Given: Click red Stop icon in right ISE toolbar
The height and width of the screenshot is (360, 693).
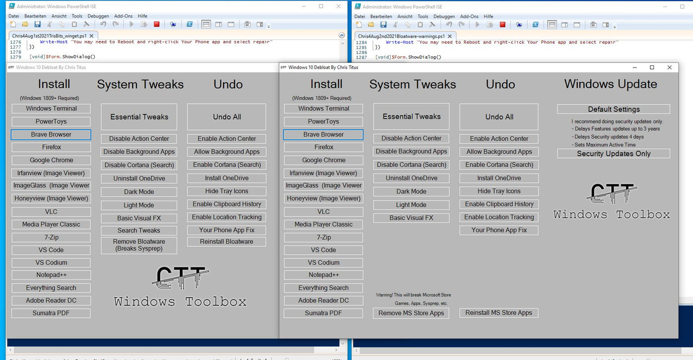Looking at the screenshot, I should pyautogui.click(x=502, y=24).
